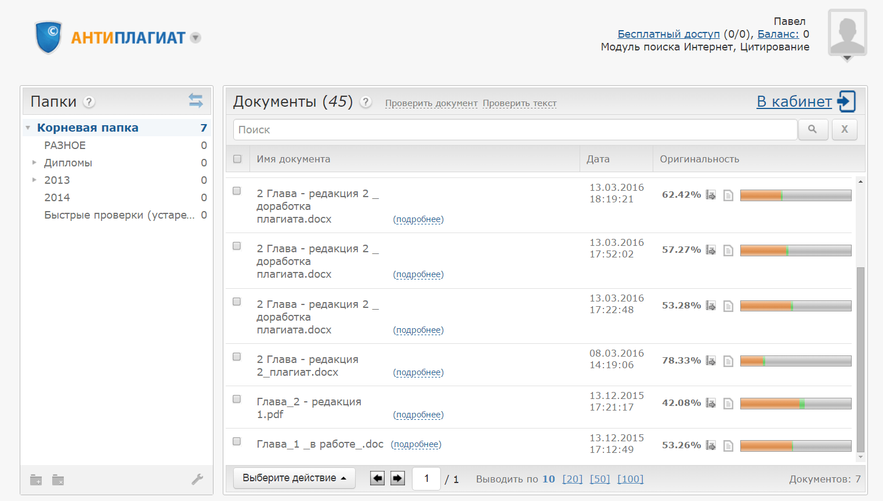Collapse the Корневая папка tree node
This screenshot has width=883, height=501.
[x=28, y=128]
